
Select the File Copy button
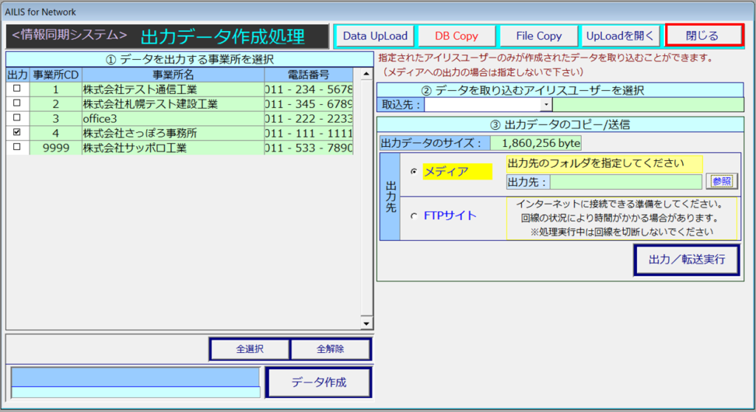539,35
